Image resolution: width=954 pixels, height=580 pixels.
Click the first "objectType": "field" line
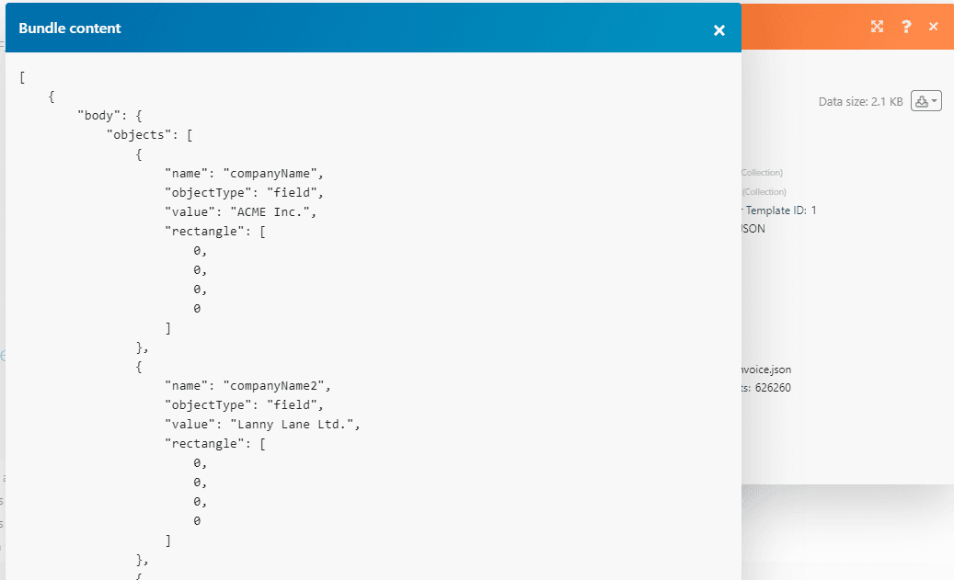coord(244,192)
